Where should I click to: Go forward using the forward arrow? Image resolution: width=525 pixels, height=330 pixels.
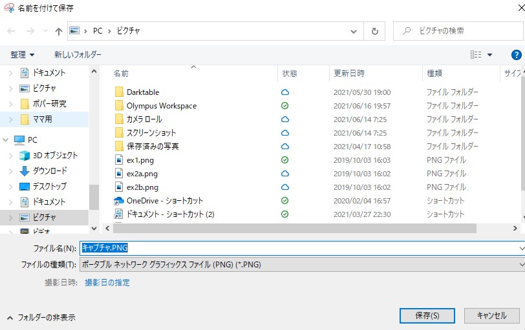coord(30,31)
